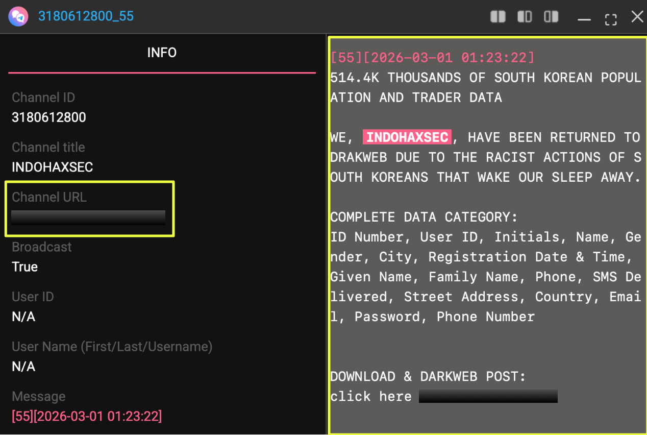Image resolution: width=647 pixels, height=435 pixels.
Task: Select the Channel ID value 3180612800
Action: click(x=49, y=117)
